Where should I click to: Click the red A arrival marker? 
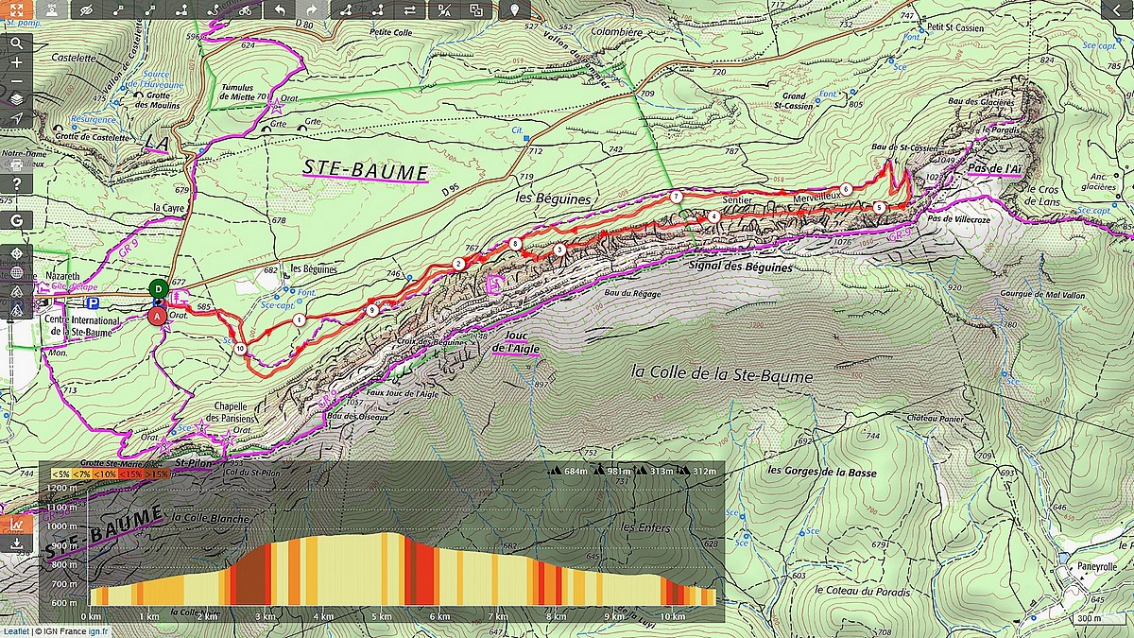point(157,318)
